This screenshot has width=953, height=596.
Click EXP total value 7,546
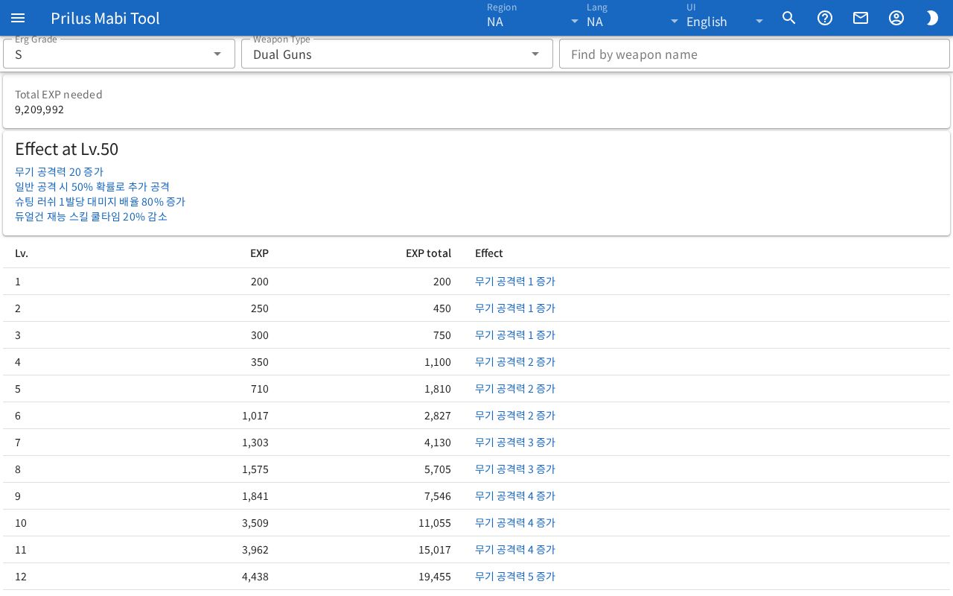(438, 495)
